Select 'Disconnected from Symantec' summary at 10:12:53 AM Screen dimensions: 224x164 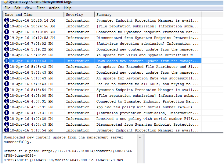[147, 38]
